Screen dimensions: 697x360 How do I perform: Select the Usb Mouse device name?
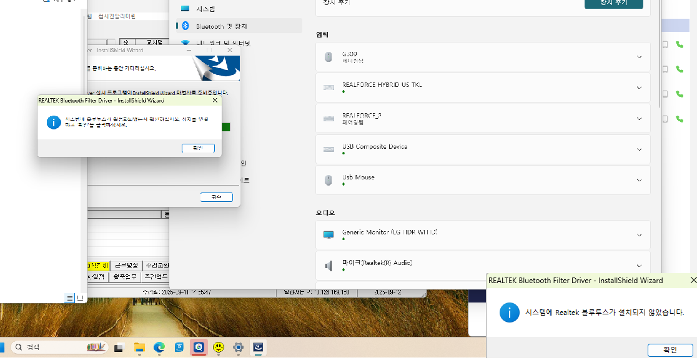[358, 177]
